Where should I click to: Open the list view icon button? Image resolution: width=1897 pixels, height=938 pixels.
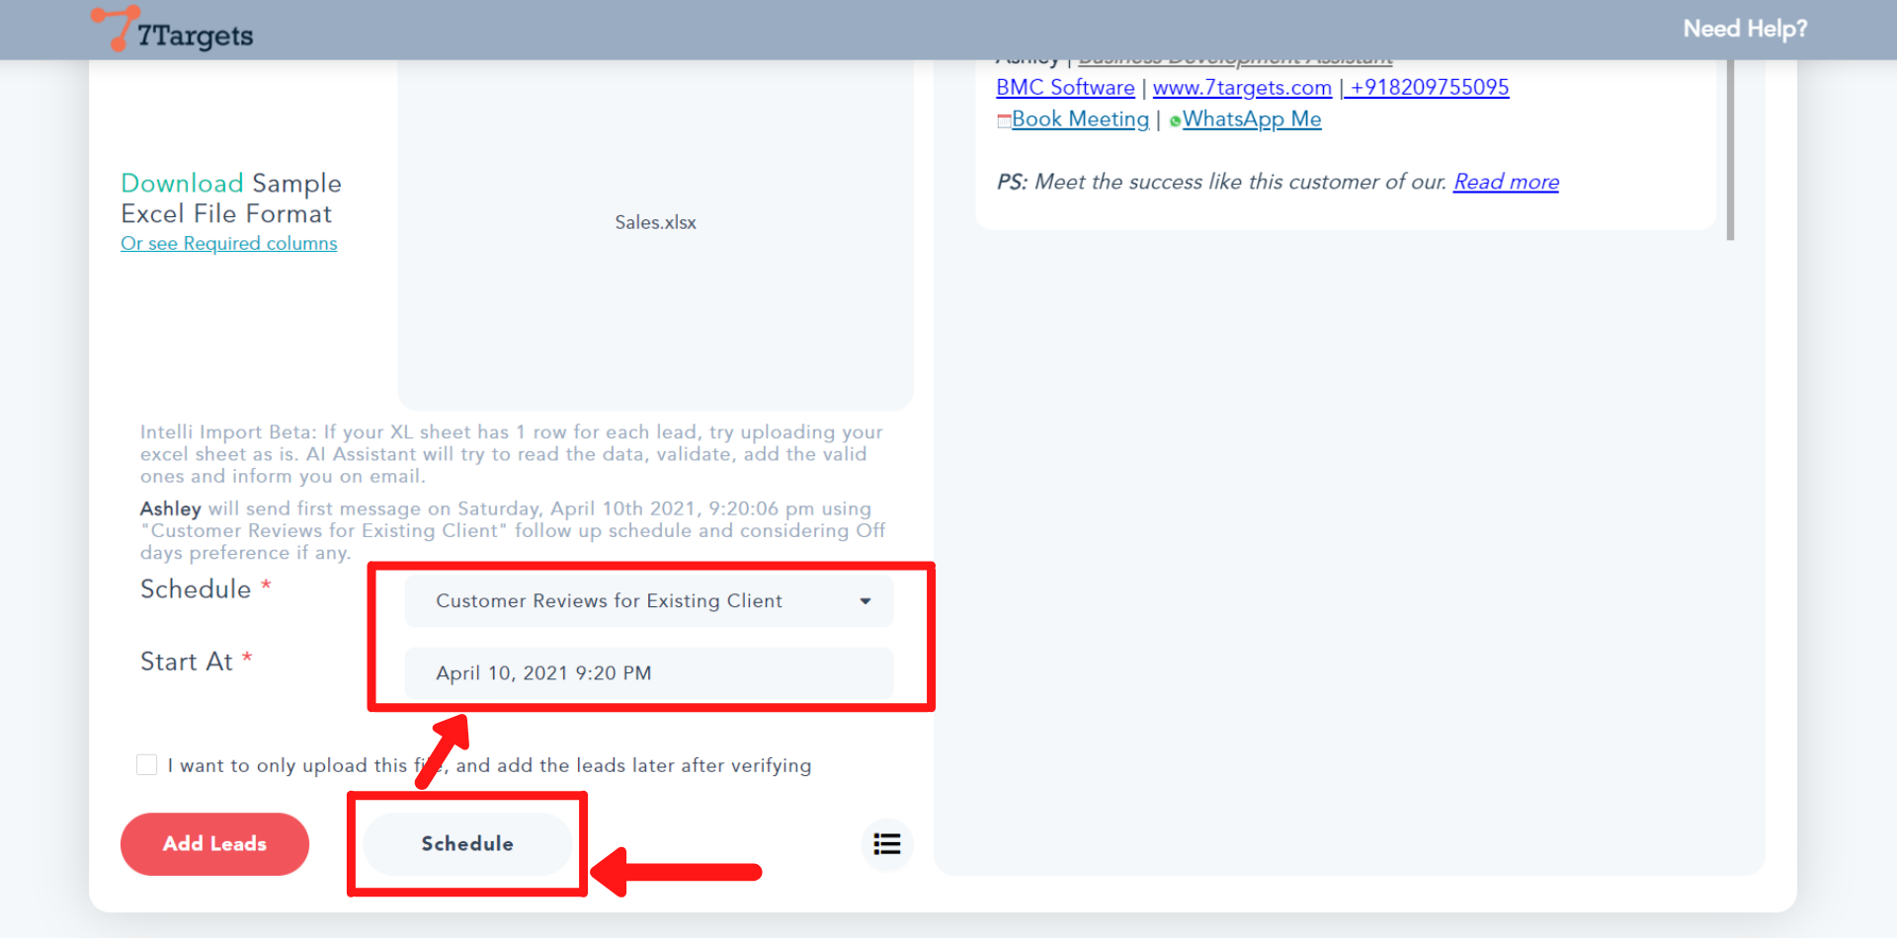(x=886, y=844)
